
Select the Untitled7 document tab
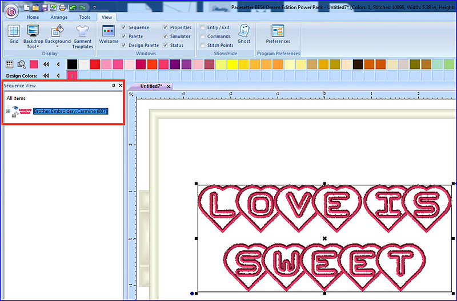point(151,86)
